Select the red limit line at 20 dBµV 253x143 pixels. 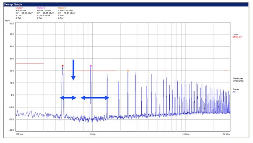point(91,71)
